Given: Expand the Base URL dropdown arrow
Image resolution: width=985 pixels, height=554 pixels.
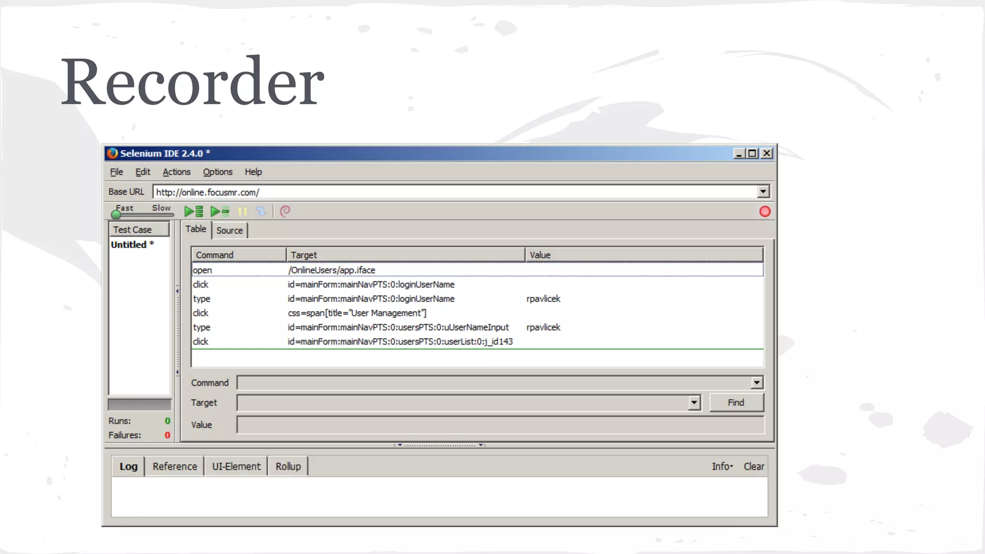Looking at the screenshot, I should tap(763, 192).
